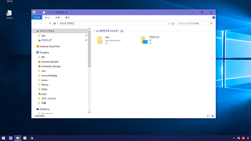Open the Windows Start menu
This screenshot has width=251, height=141.
[4, 138]
